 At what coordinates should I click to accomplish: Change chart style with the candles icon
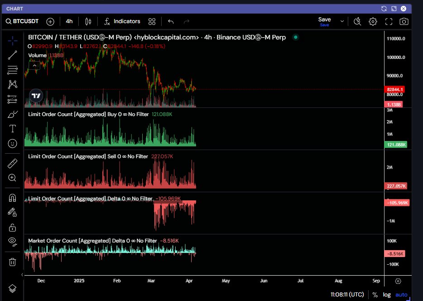pyautogui.click(x=88, y=22)
